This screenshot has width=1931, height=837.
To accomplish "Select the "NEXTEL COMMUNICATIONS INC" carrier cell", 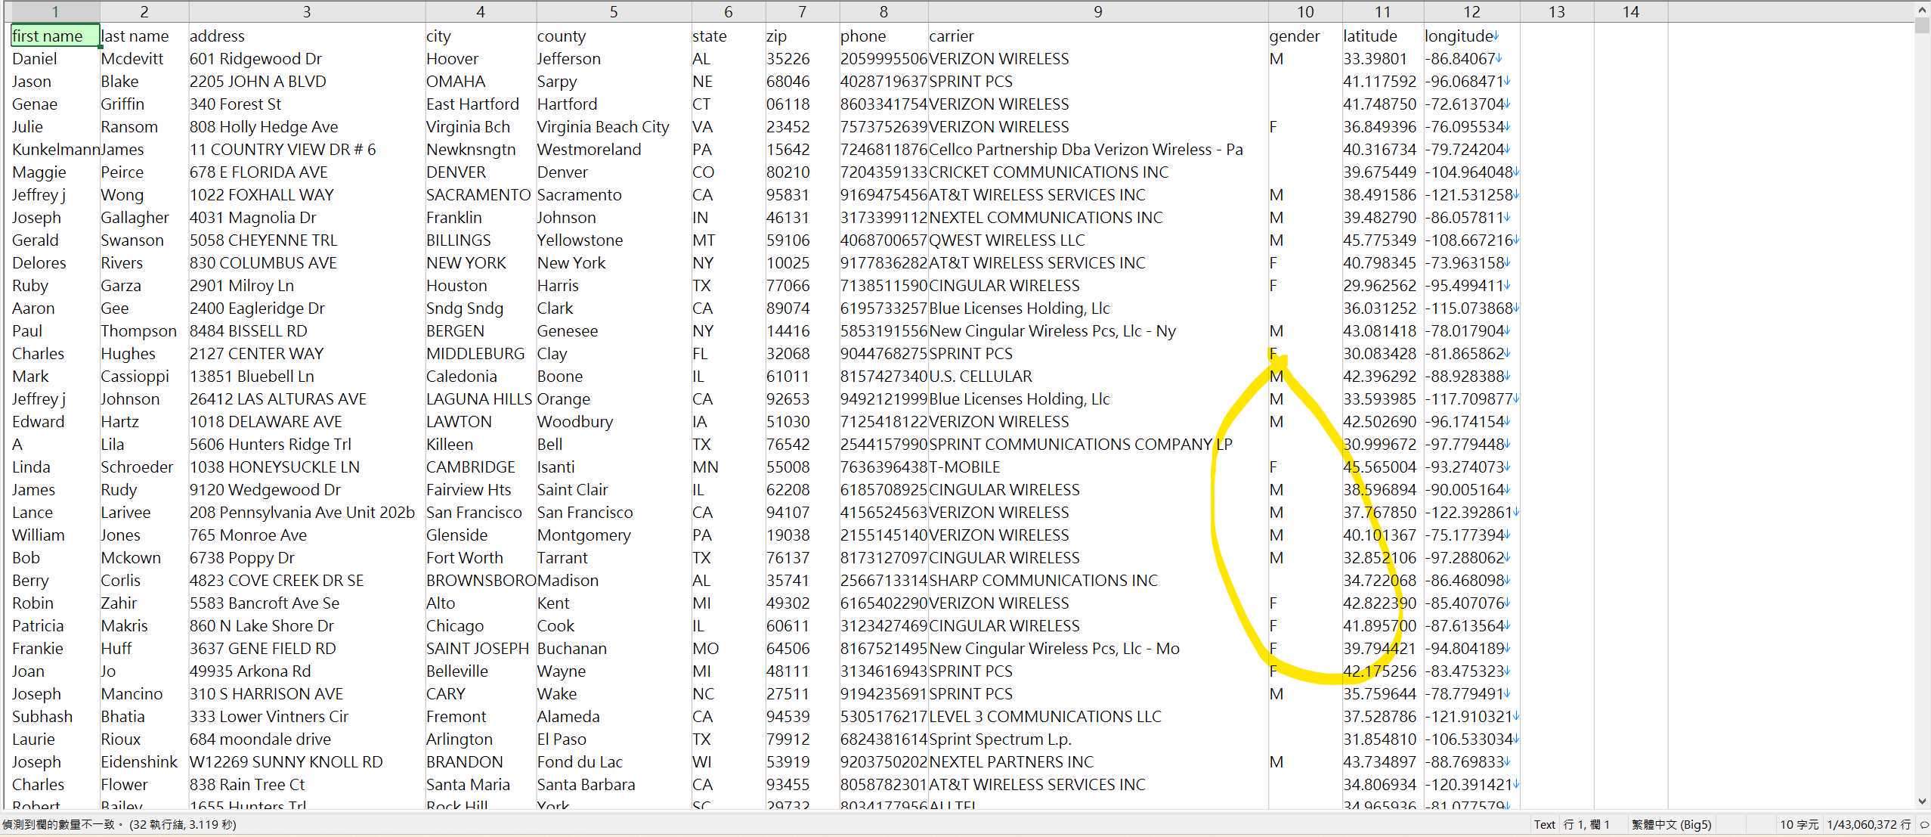I will [1098, 217].
